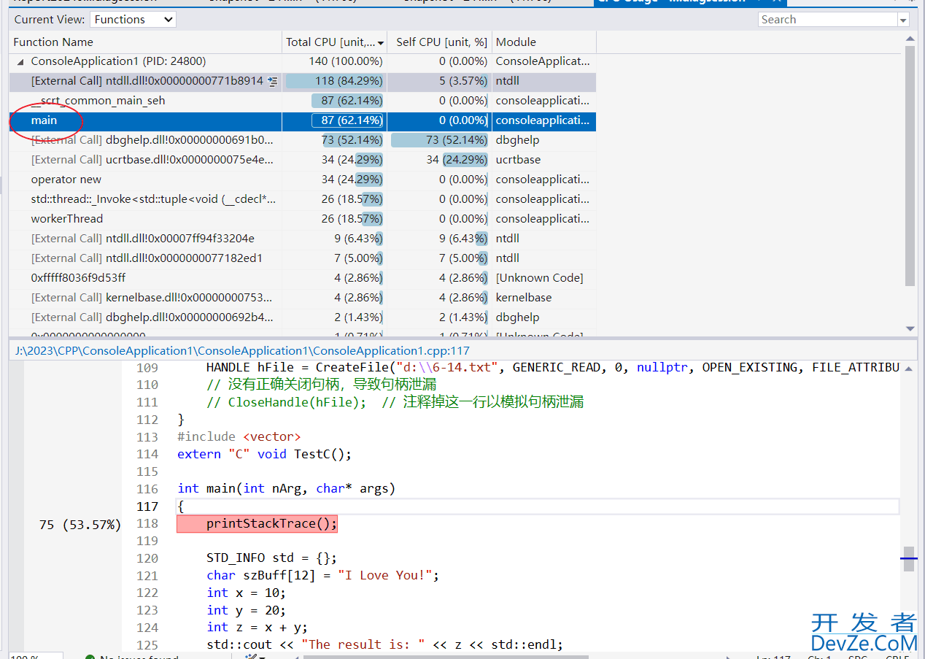The image size is (925, 659).
Task: Click the 75 (53.57%) CPU annotation
Action: click(80, 525)
